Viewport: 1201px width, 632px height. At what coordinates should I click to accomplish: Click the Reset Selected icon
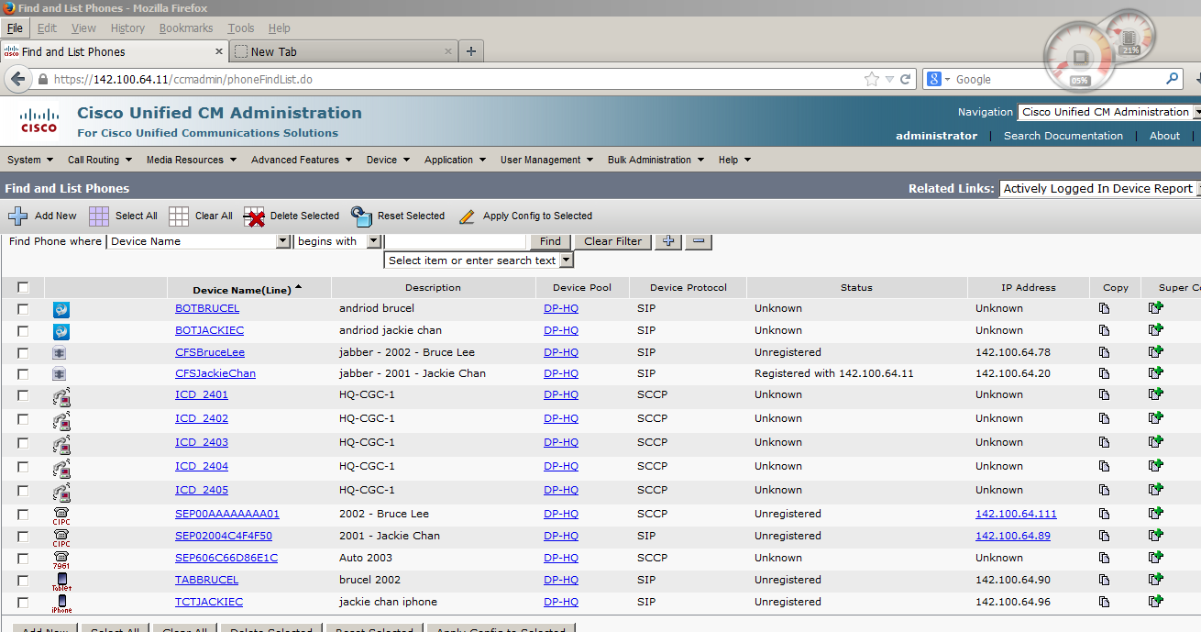coord(361,216)
